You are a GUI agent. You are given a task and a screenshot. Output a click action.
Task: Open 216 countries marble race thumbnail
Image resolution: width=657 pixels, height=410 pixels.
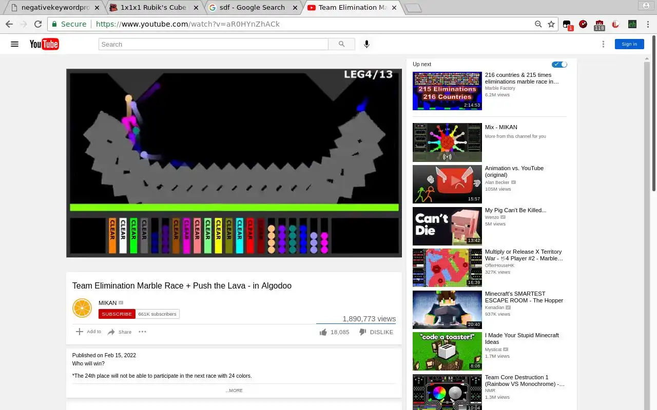(x=447, y=91)
